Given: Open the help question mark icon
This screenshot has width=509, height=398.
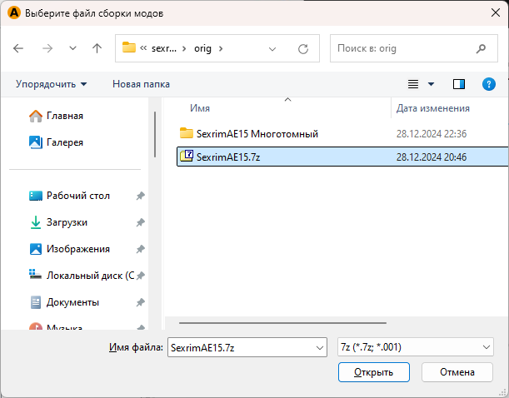Looking at the screenshot, I should (489, 84).
